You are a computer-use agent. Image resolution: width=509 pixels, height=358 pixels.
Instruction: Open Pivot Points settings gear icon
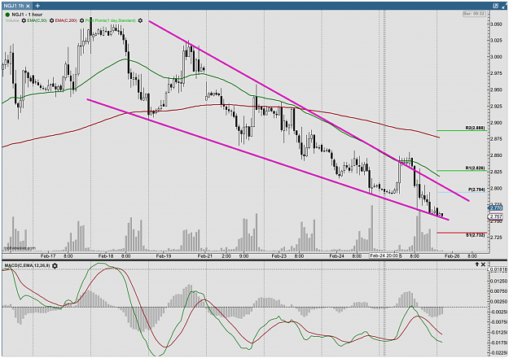coord(140,20)
